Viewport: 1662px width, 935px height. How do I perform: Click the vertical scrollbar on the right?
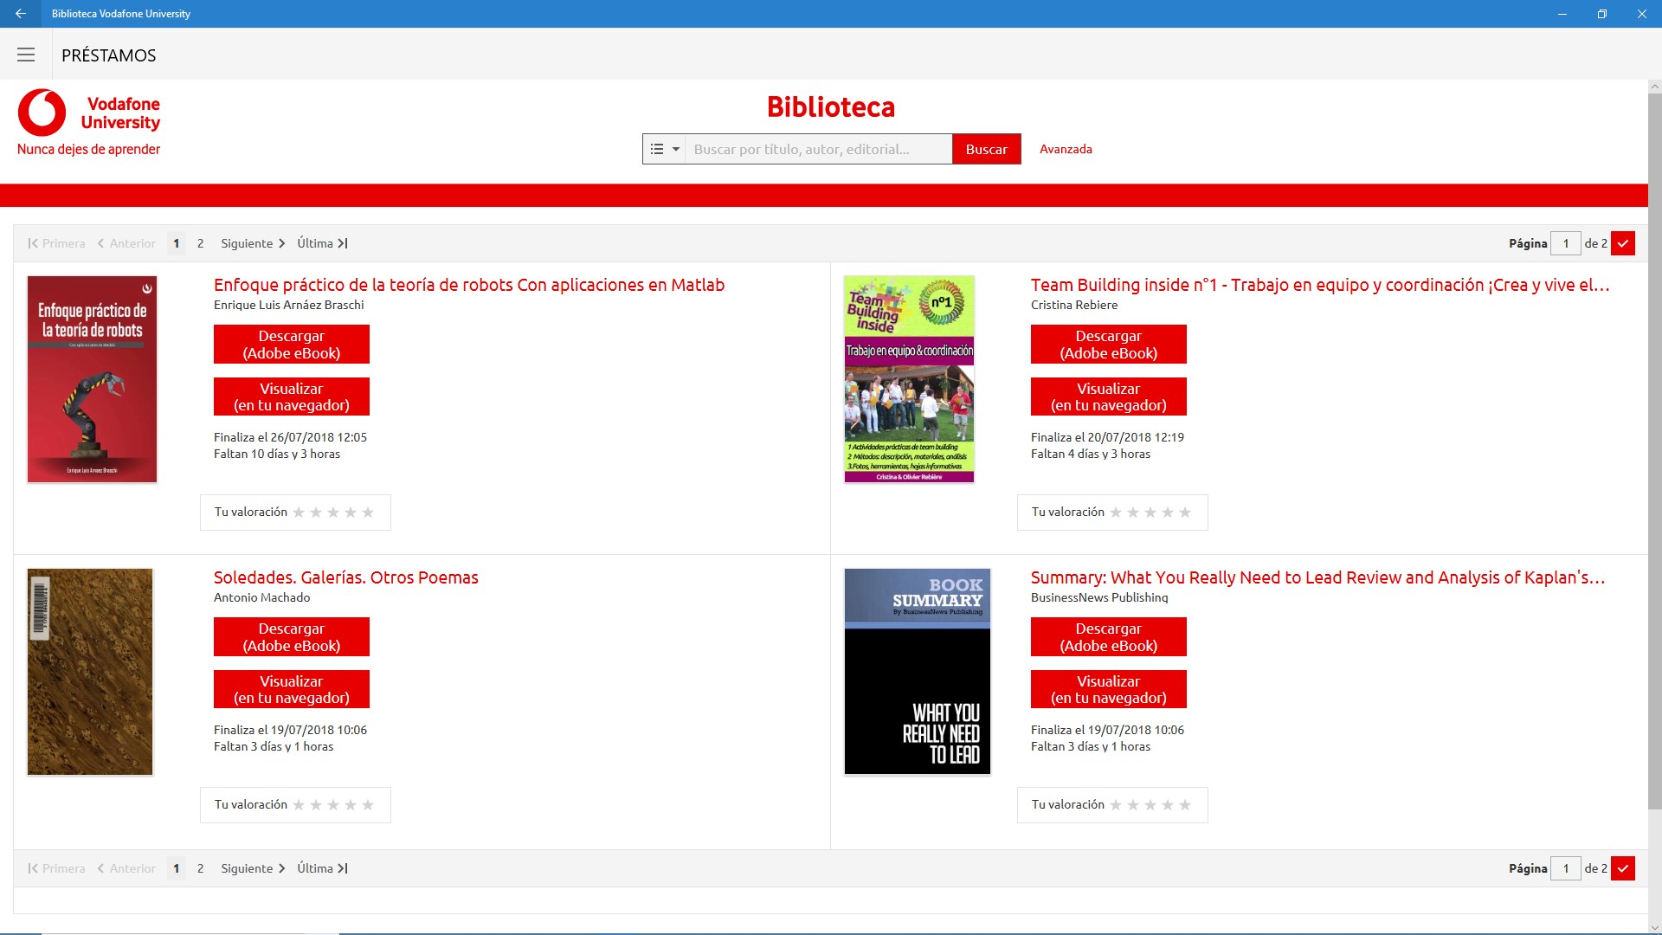pos(1654,450)
